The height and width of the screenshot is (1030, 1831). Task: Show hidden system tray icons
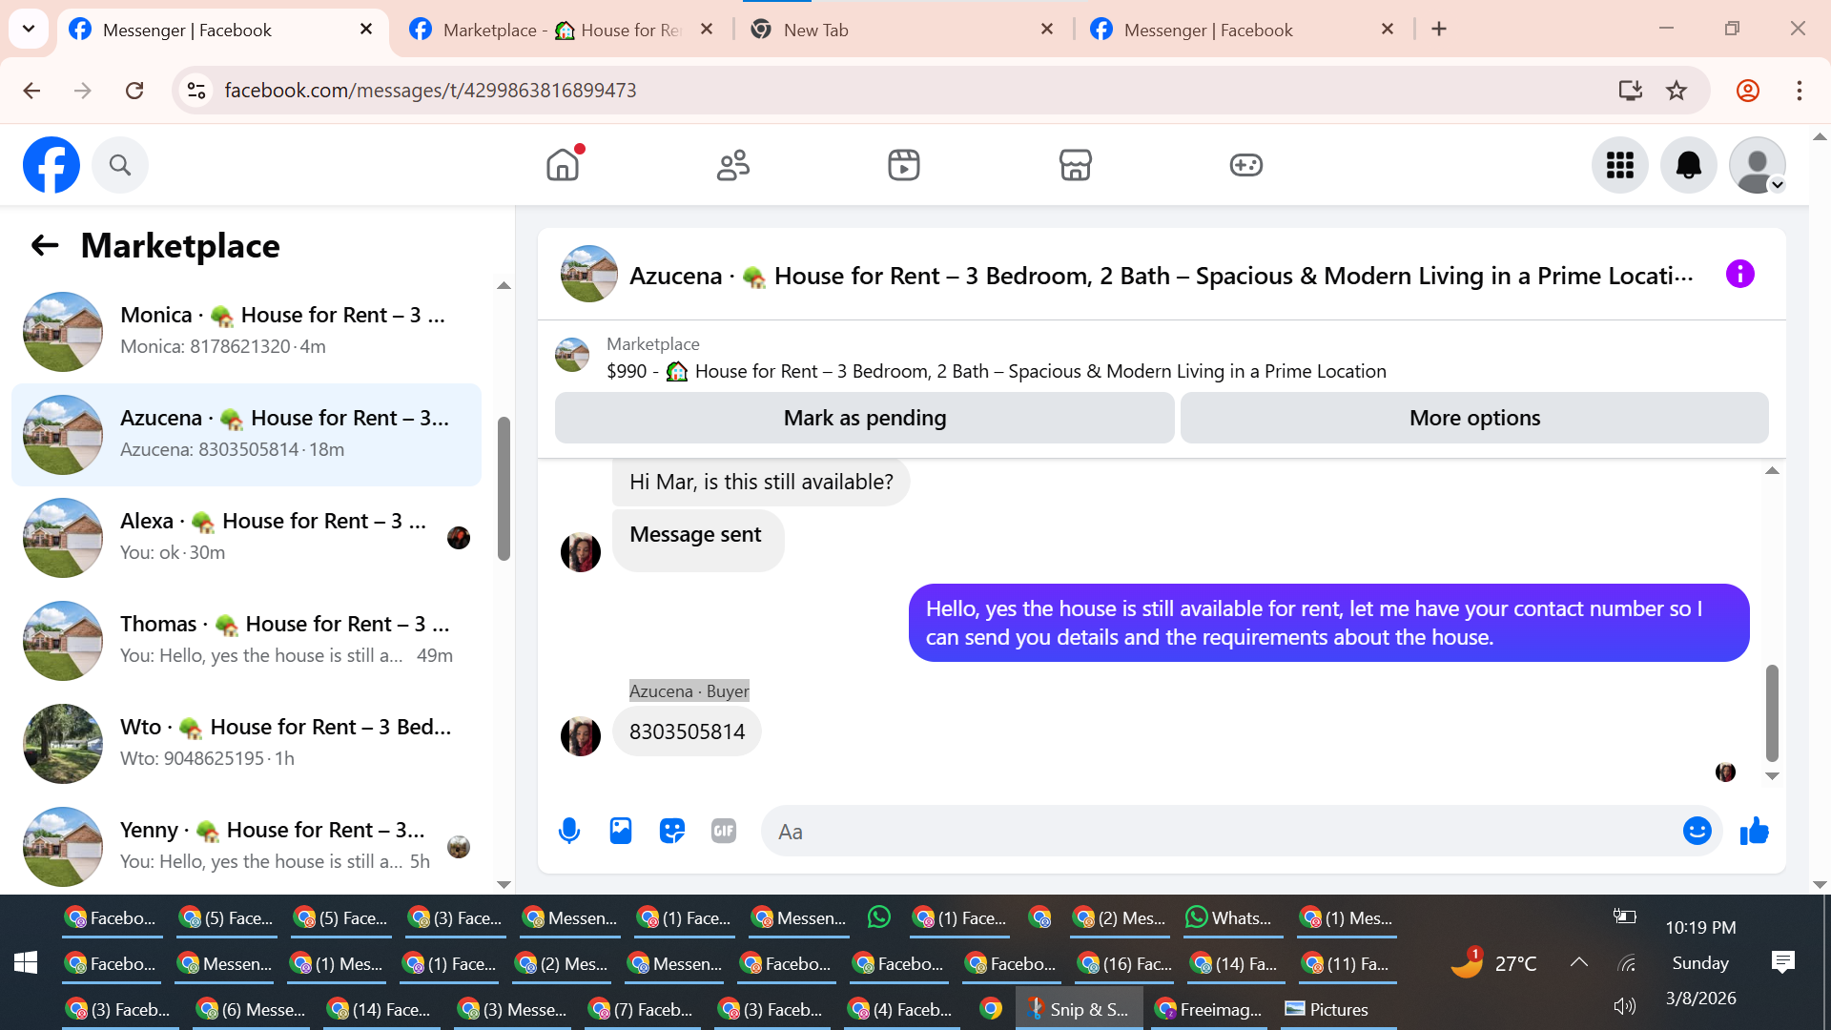[1578, 962]
